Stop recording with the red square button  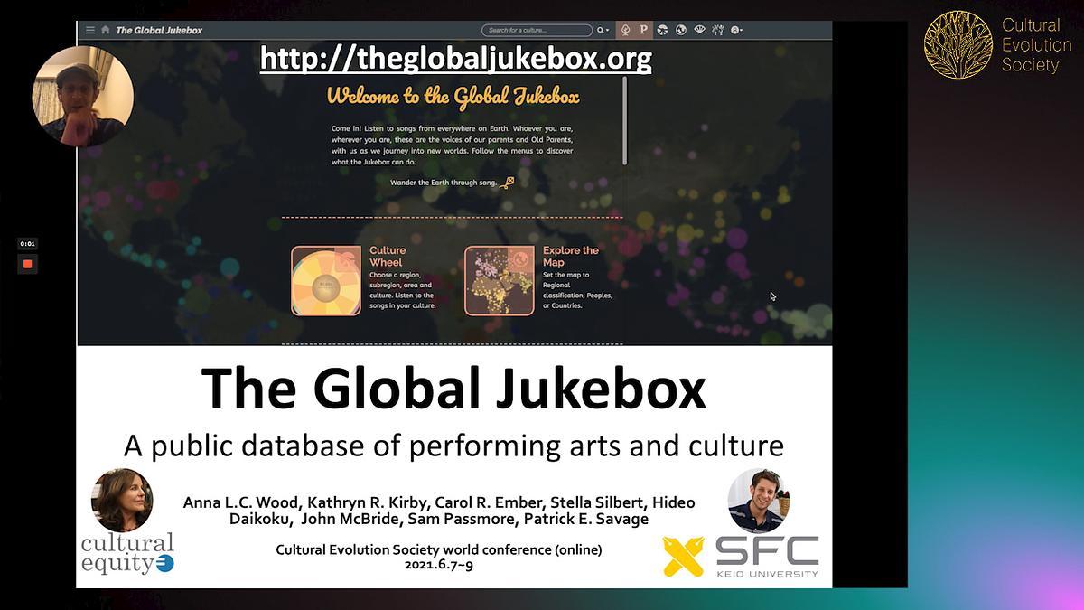tap(27, 264)
